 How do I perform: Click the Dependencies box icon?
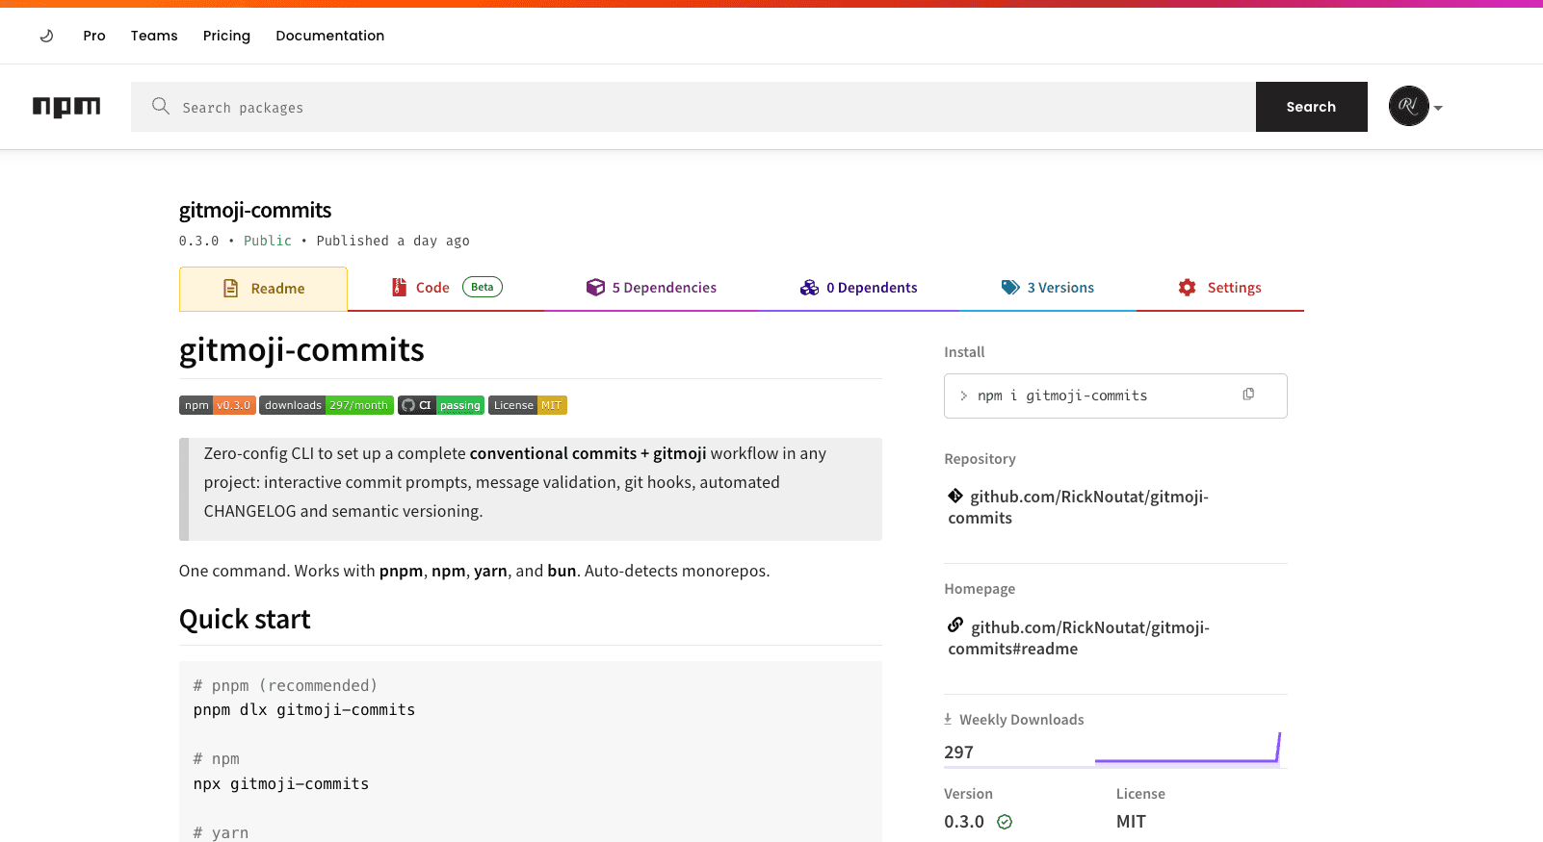(595, 287)
